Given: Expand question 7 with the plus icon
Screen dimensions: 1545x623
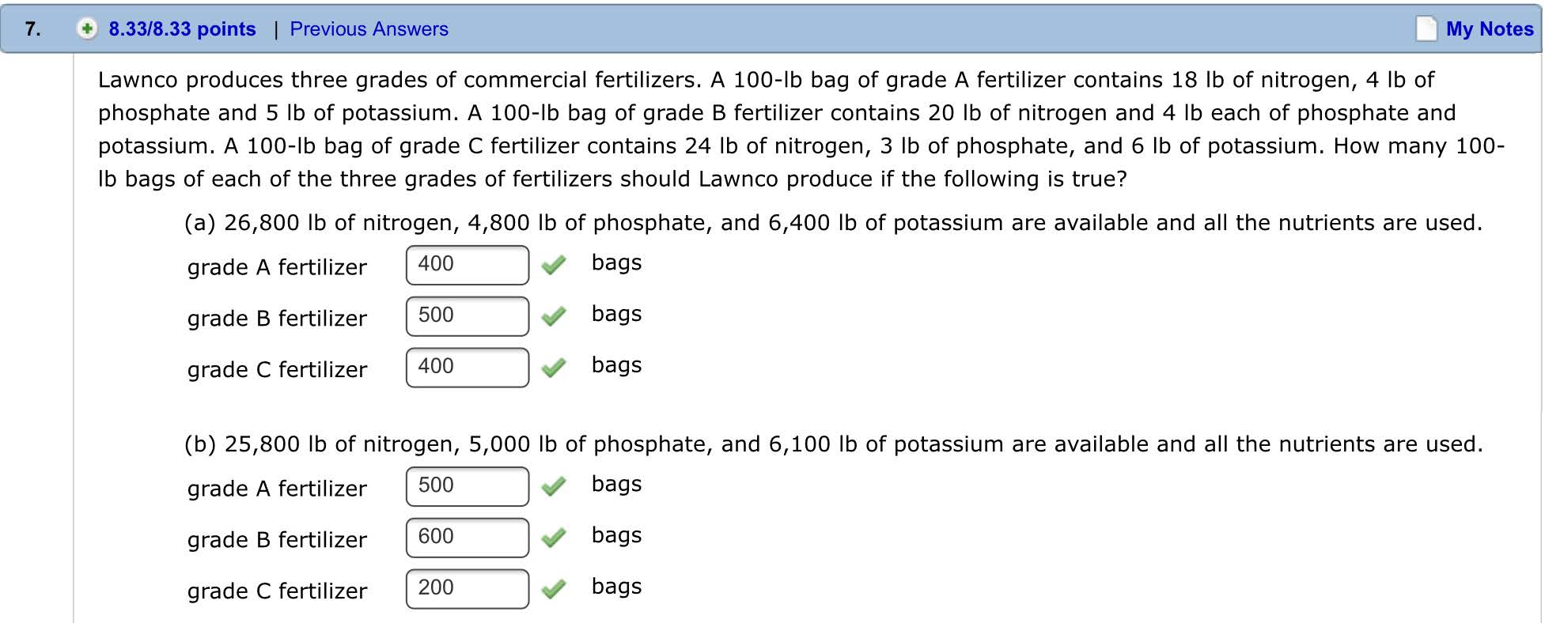Looking at the screenshot, I should click(x=87, y=29).
